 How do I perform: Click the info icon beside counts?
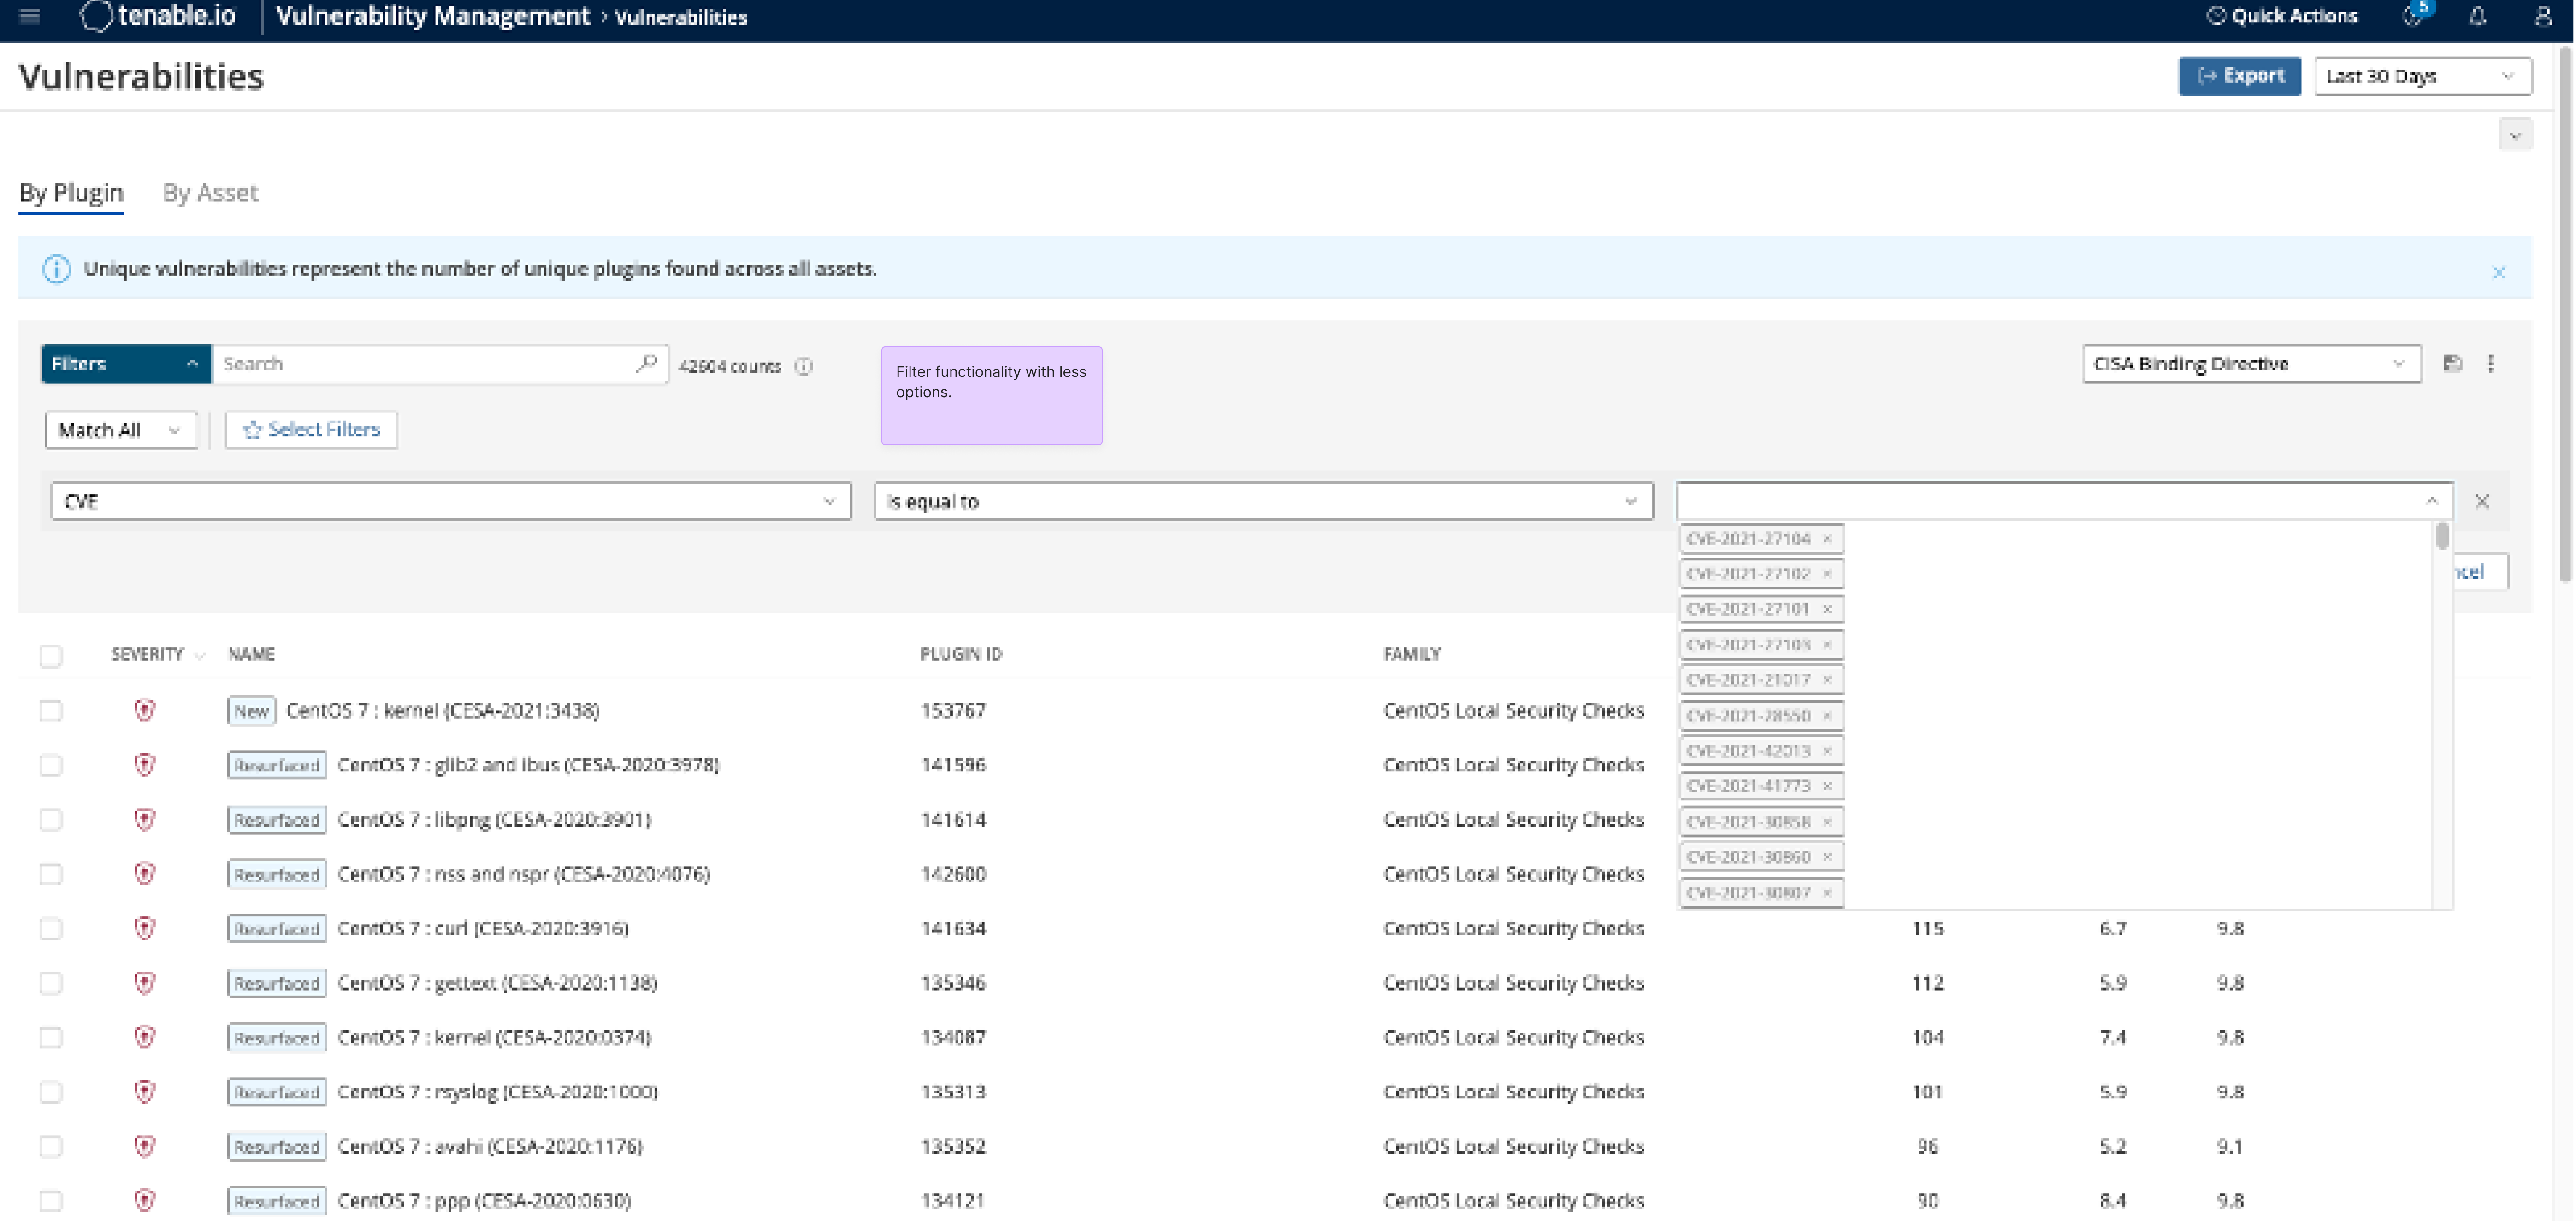(804, 366)
